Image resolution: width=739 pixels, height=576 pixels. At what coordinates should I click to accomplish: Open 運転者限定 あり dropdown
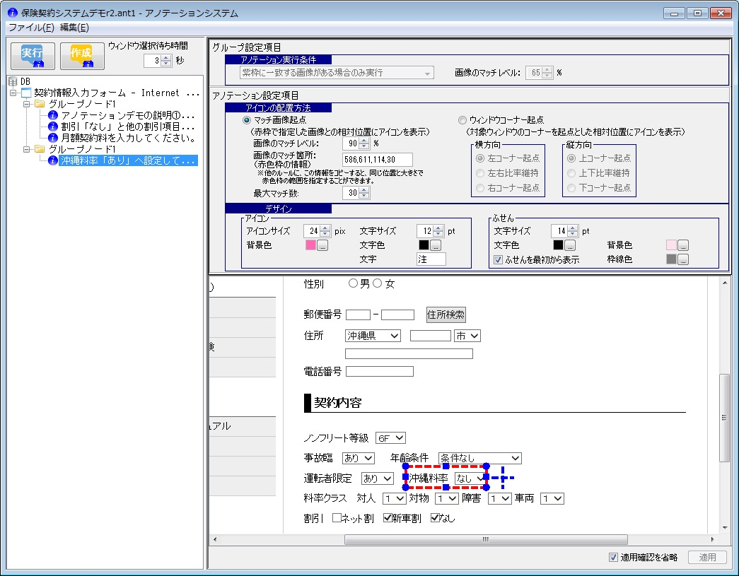[x=378, y=478]
